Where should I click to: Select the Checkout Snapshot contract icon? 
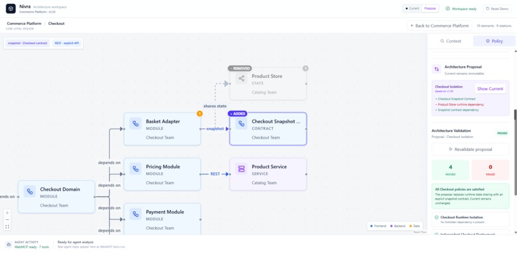pyautogui.click(x=241, y=123)
